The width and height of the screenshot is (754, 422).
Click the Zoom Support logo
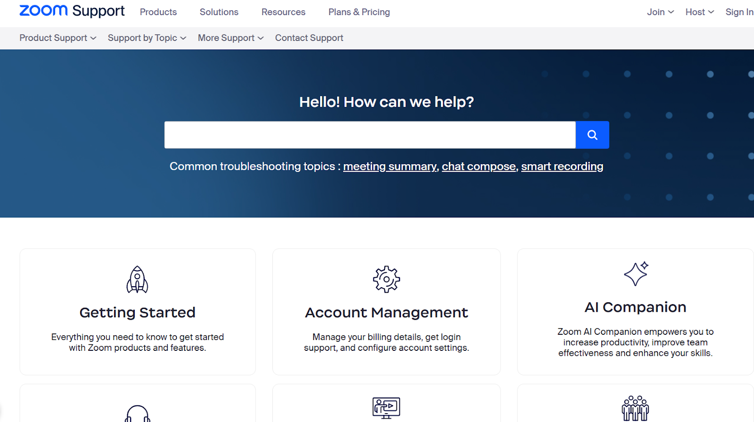pyautogui.click(x=72, y=11)
